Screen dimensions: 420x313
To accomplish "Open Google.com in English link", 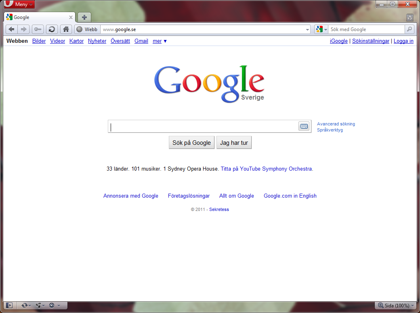I will [x=290, y=196].
